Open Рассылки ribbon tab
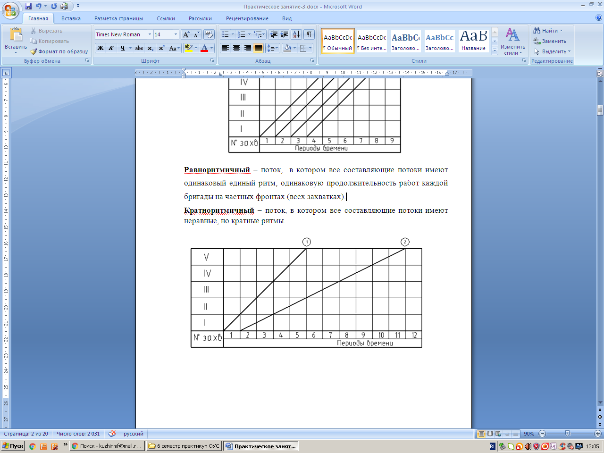604x453 pixels. (x=200, y=18)
